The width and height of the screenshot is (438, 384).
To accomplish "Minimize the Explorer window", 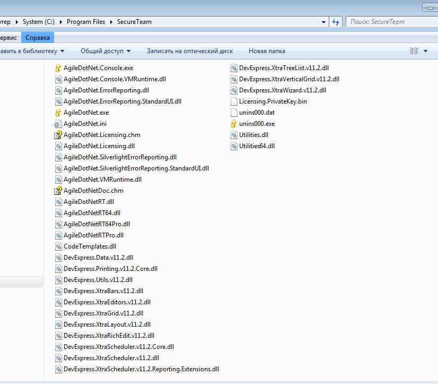I will pyautogui.click(x=430, y=7).
